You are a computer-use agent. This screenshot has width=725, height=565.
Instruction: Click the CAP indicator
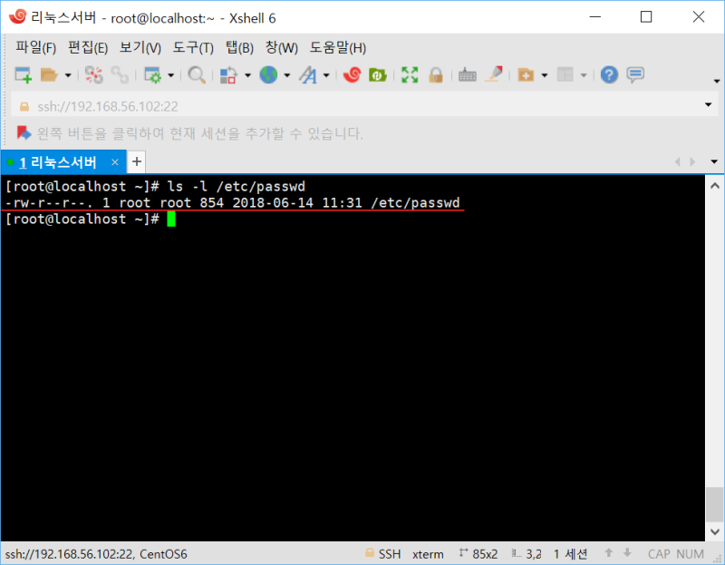(659, 554)
